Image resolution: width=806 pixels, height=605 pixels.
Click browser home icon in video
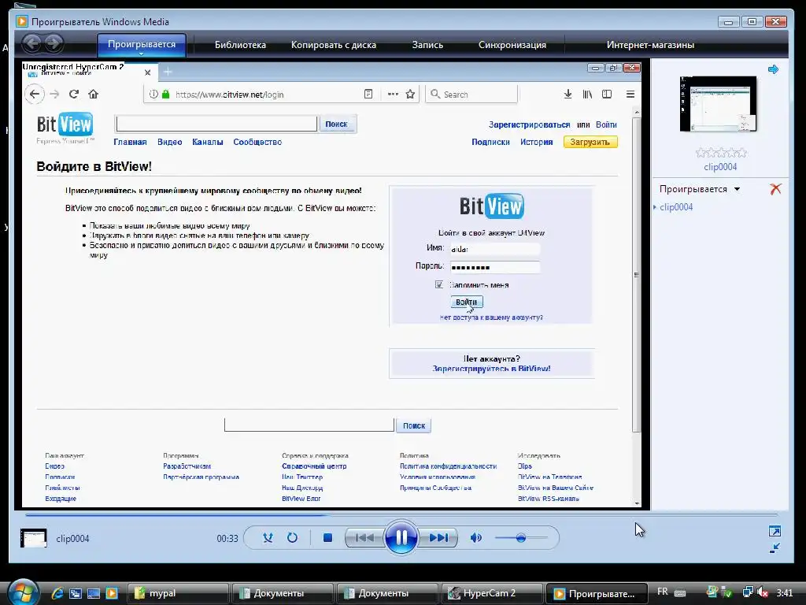click(93, 95)
